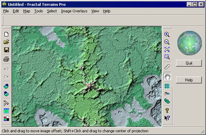Click the zoom-to-fit magnifier icon
The height and width of the screenshot is (135, 206).
coord(167,50)
